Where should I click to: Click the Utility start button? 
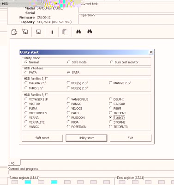[x=86, y=138]
